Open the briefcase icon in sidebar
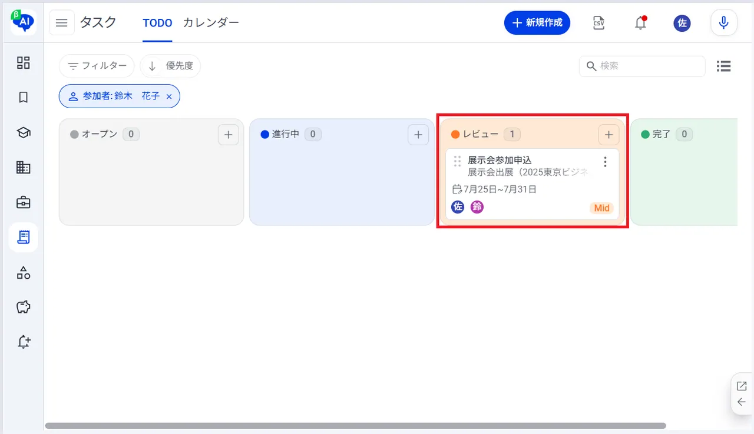Screen dimensions: 754x434 pyautogui.click(x=24, y=202)
